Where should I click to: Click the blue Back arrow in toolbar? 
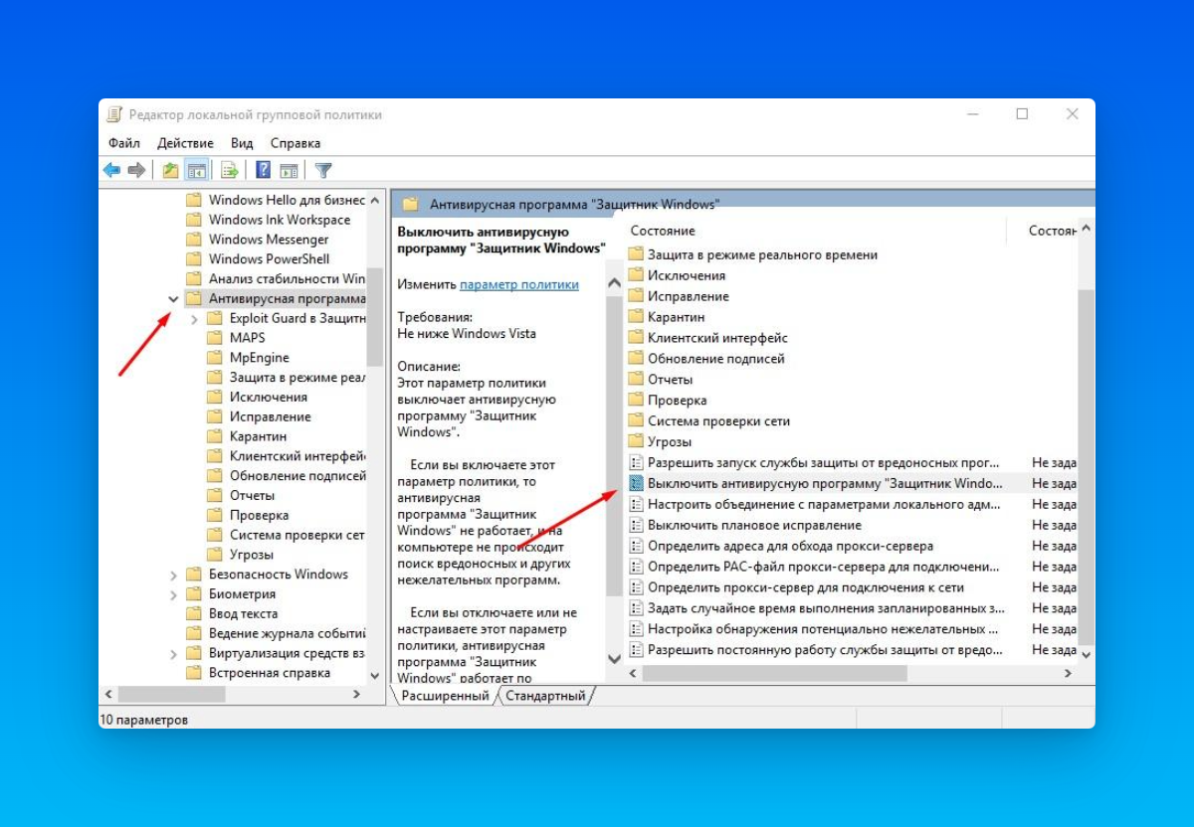112,170
